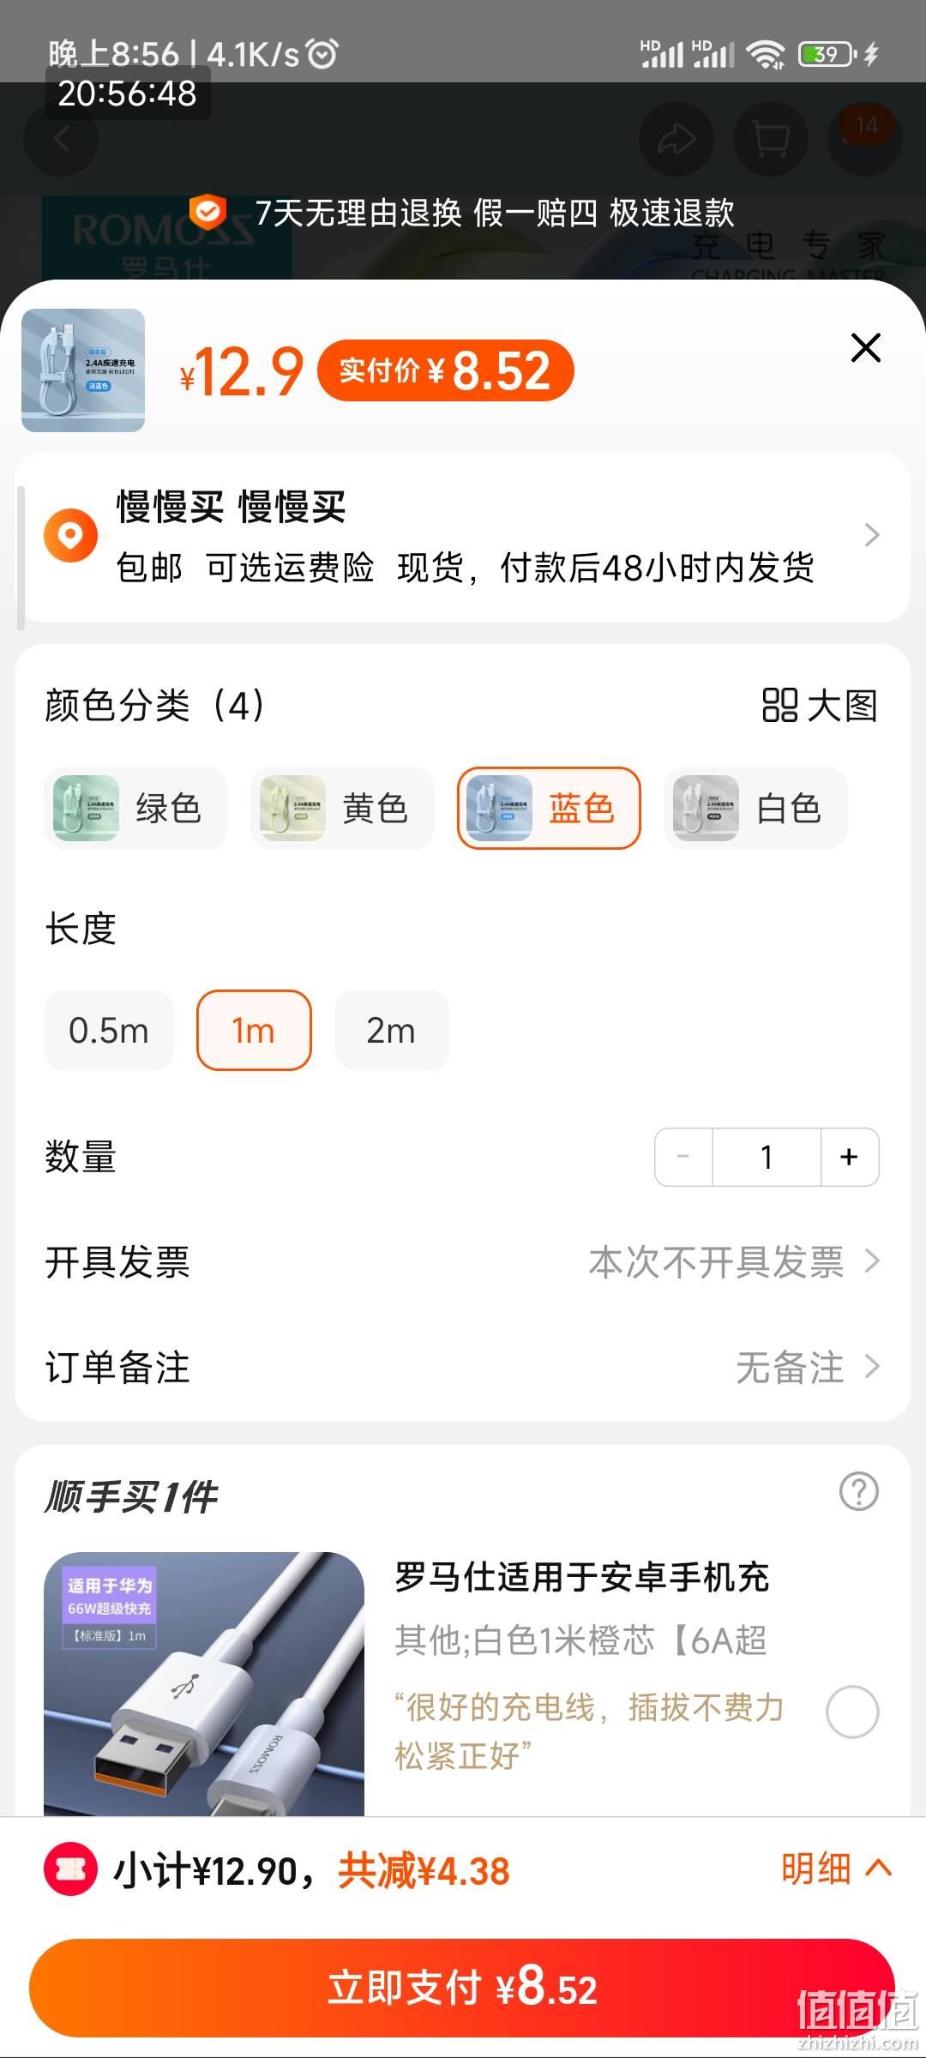Open invoice options 本次不开具发票
This screenshot has height=2058, width=926.
734,1262
